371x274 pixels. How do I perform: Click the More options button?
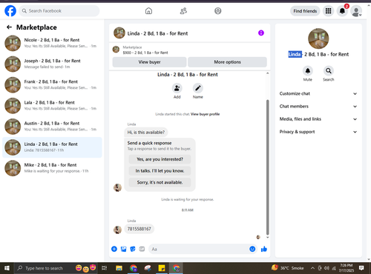[x=227, y=62]
